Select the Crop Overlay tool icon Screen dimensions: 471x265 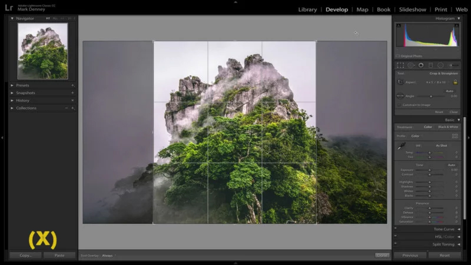[400, 65]
